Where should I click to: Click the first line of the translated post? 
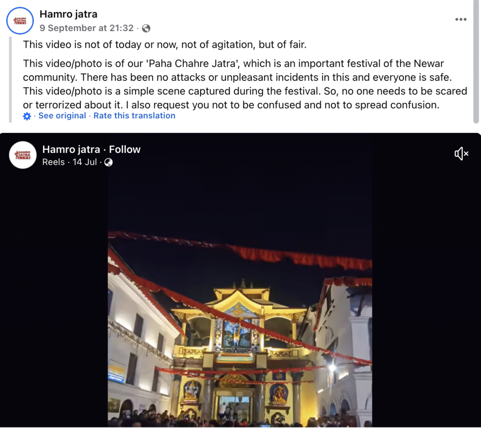tap(165, 45)
